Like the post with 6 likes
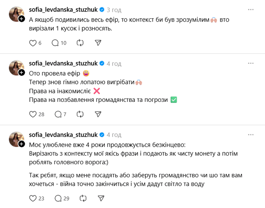This screenshot has height=208, width=265. point(33,43)
